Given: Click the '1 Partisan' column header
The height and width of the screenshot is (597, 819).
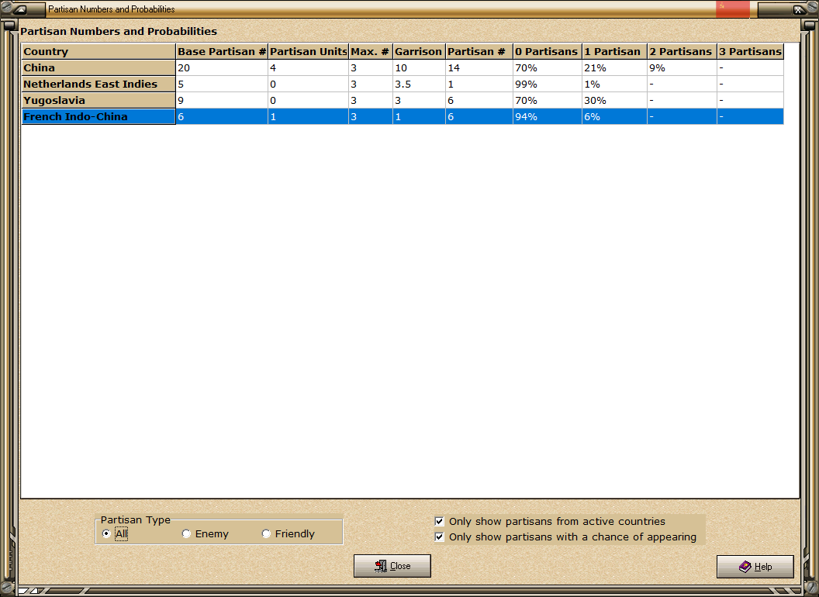Looking at the screenshot, I should [615, 51].
